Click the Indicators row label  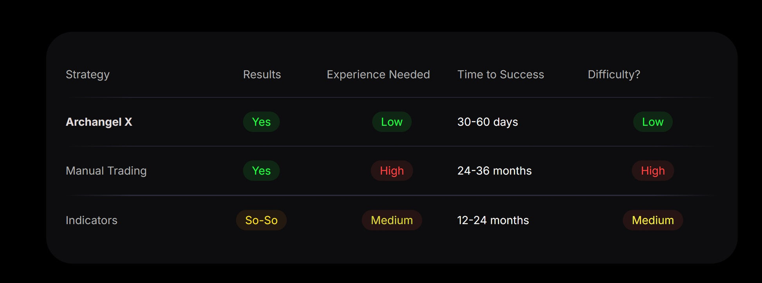click(x=91, y=220)
